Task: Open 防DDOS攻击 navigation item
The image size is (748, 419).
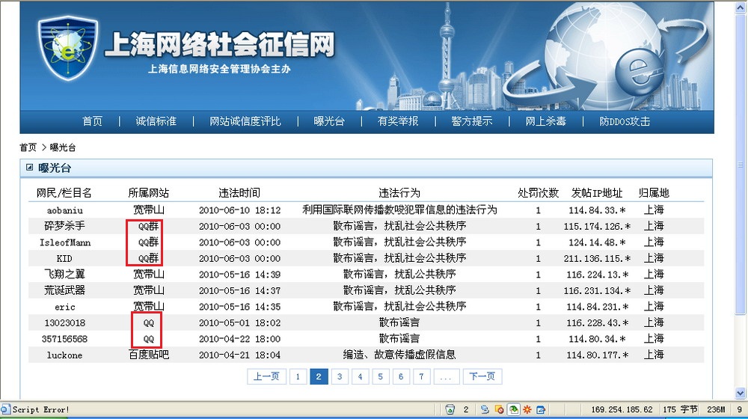Action: coord(625,121)
